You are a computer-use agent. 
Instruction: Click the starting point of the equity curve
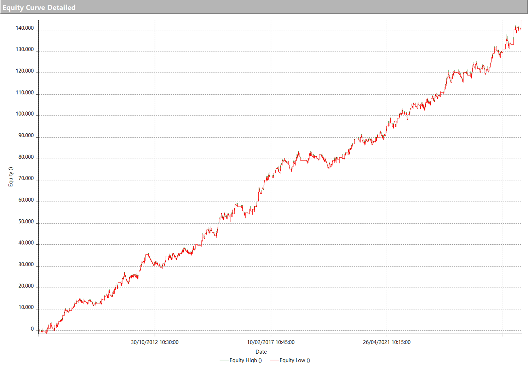[x=39, y=331]
